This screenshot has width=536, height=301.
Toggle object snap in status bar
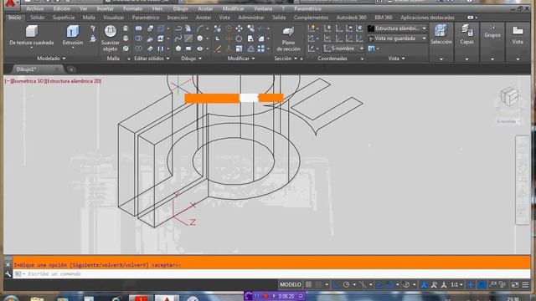pos(389,284)
